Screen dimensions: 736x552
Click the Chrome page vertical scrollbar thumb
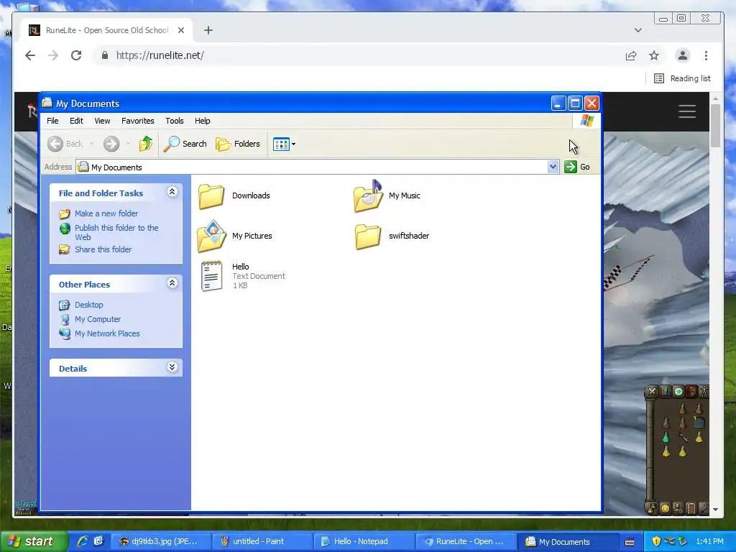715,125
